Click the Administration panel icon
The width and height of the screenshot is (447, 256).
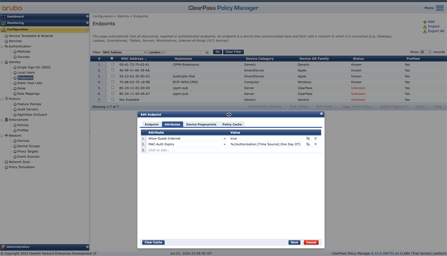click(x=3, y=247)
